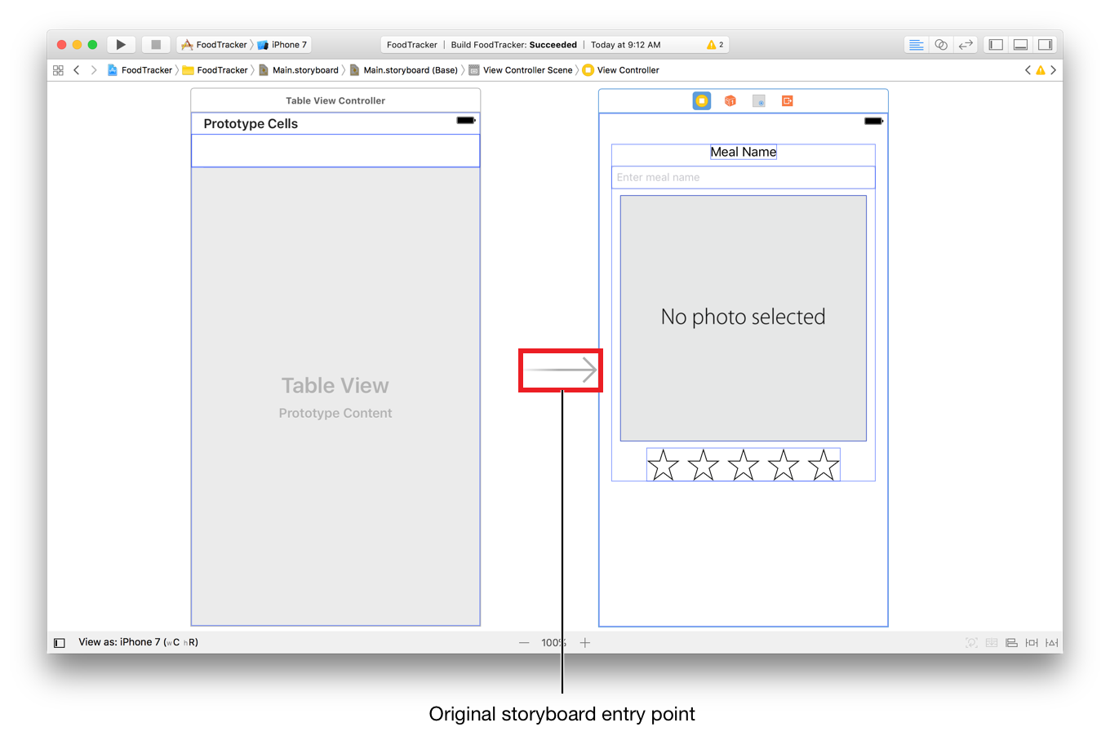
Task: Run the FoodTracker build with Play button
Action: coord(121,45)
